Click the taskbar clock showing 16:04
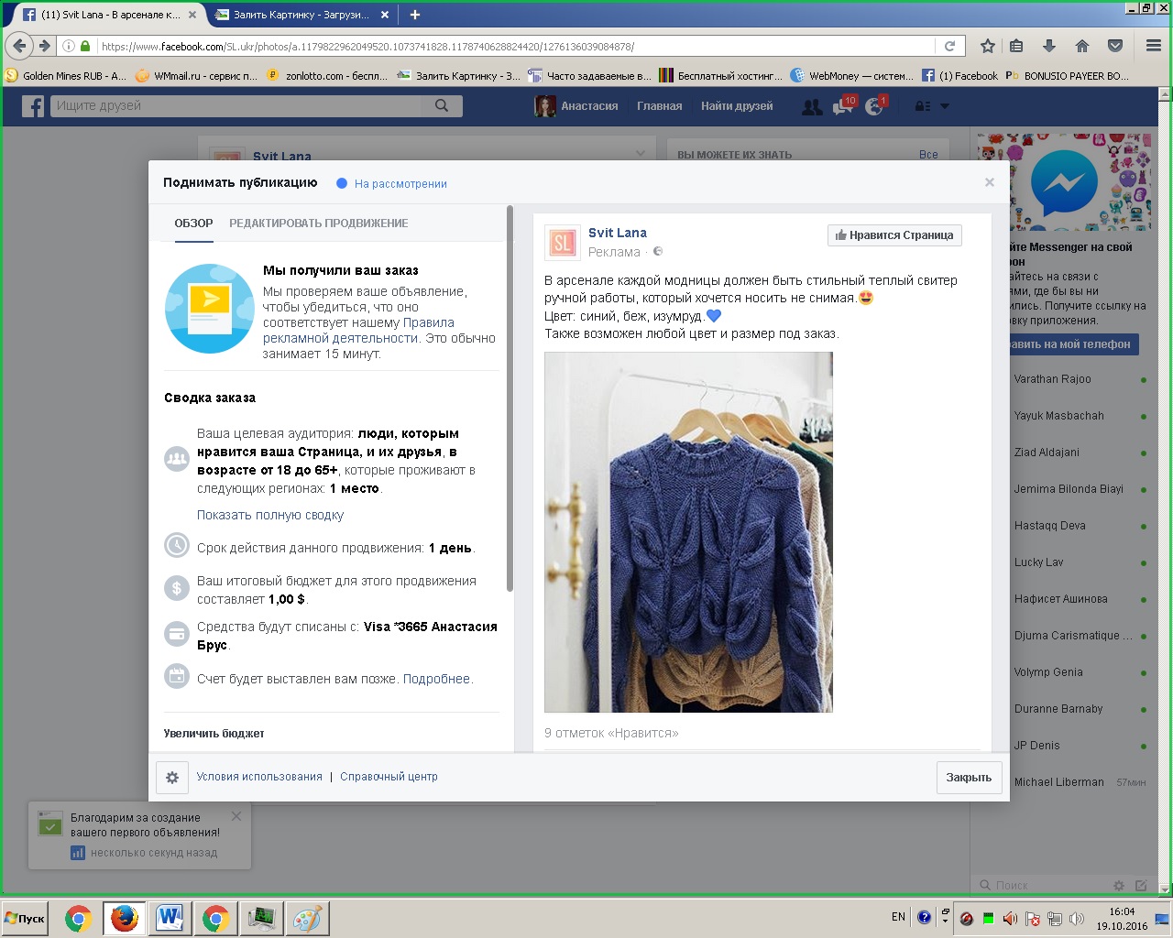Image resolution: width=1173 pixels, height=938 pixels. point(1123,919)
